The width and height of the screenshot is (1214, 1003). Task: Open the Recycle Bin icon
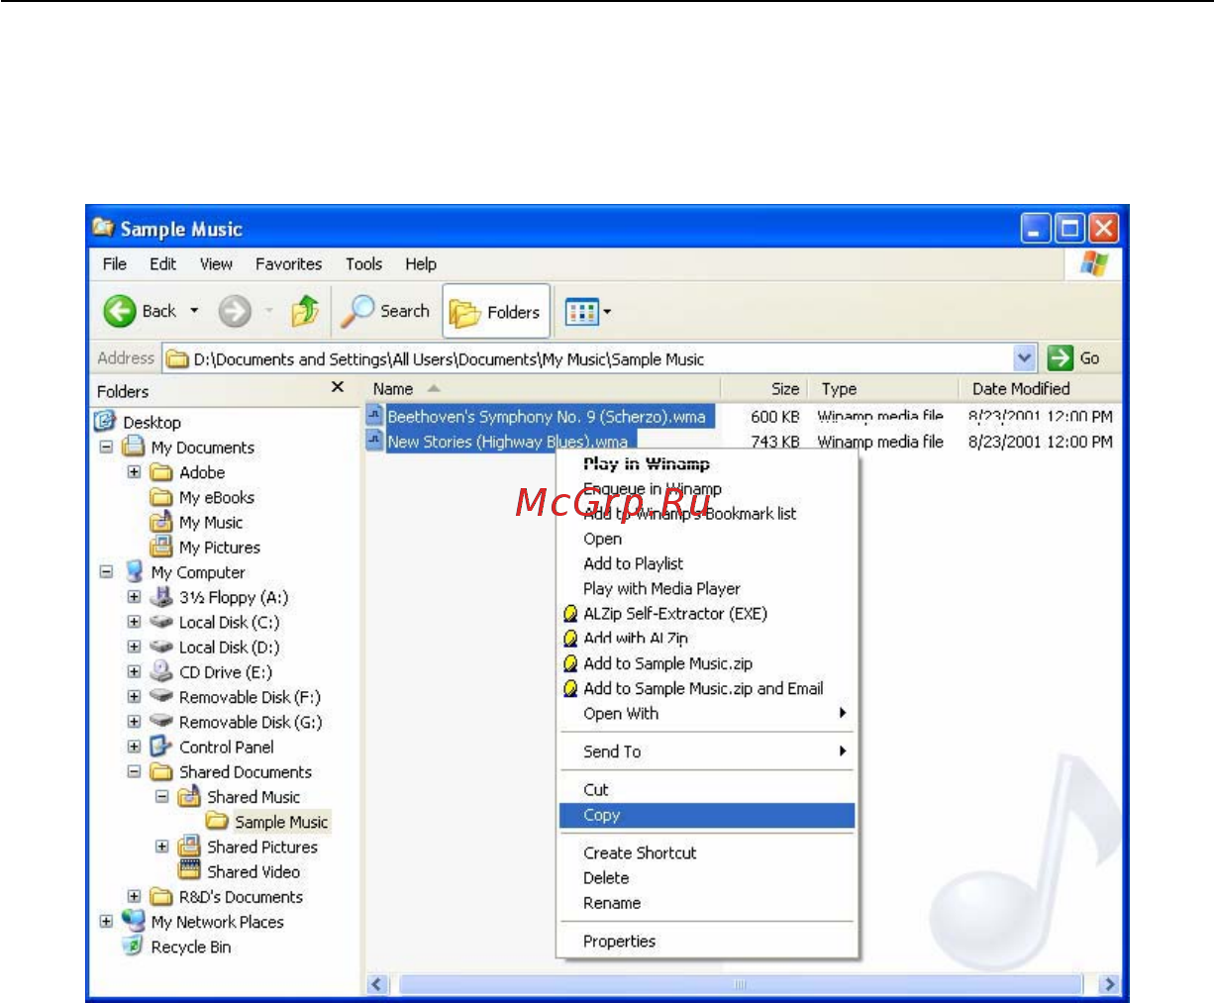coord(133,947)
